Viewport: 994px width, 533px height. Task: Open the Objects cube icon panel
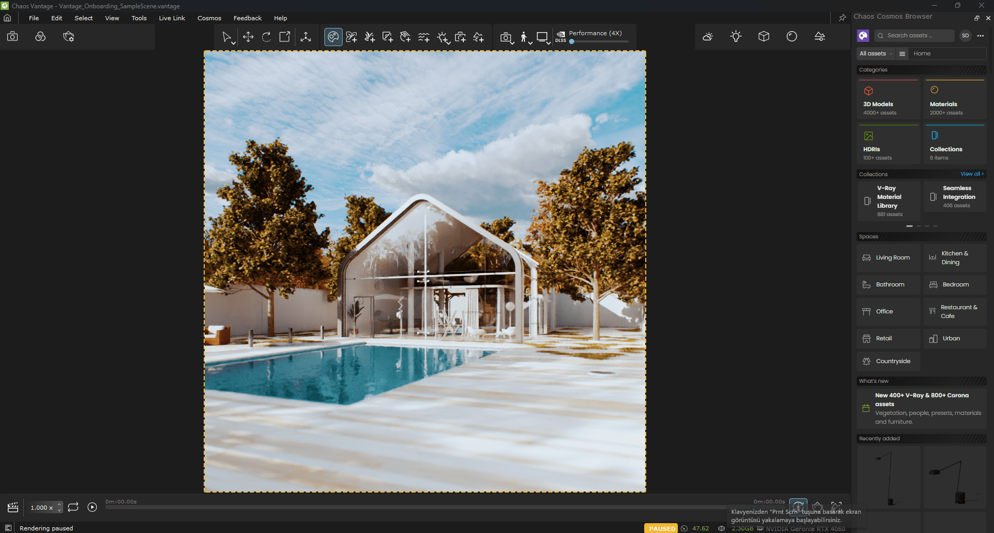click(x=763, y=36)
